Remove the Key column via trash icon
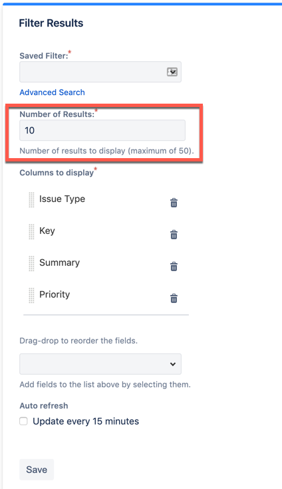 174,235
